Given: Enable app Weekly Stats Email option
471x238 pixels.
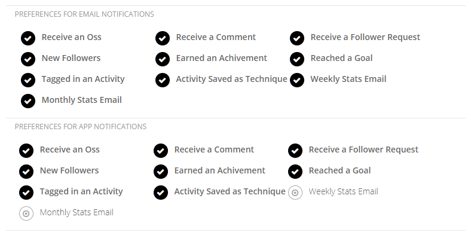Looking at the screenshot, I should pos(295,193).
